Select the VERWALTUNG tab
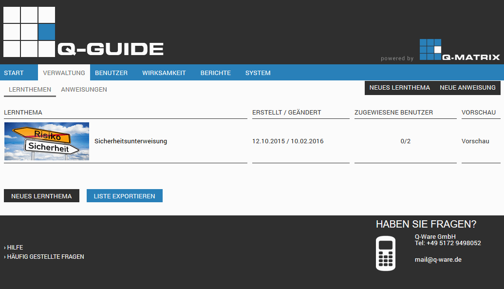 (x=64, y=73)
